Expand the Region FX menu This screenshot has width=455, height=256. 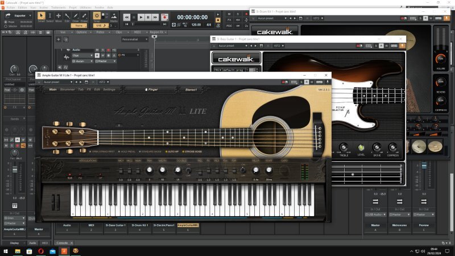click(158, 32)
